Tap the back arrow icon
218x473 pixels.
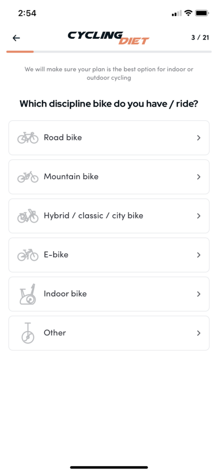pyautogui.click(x=16, y=38)
